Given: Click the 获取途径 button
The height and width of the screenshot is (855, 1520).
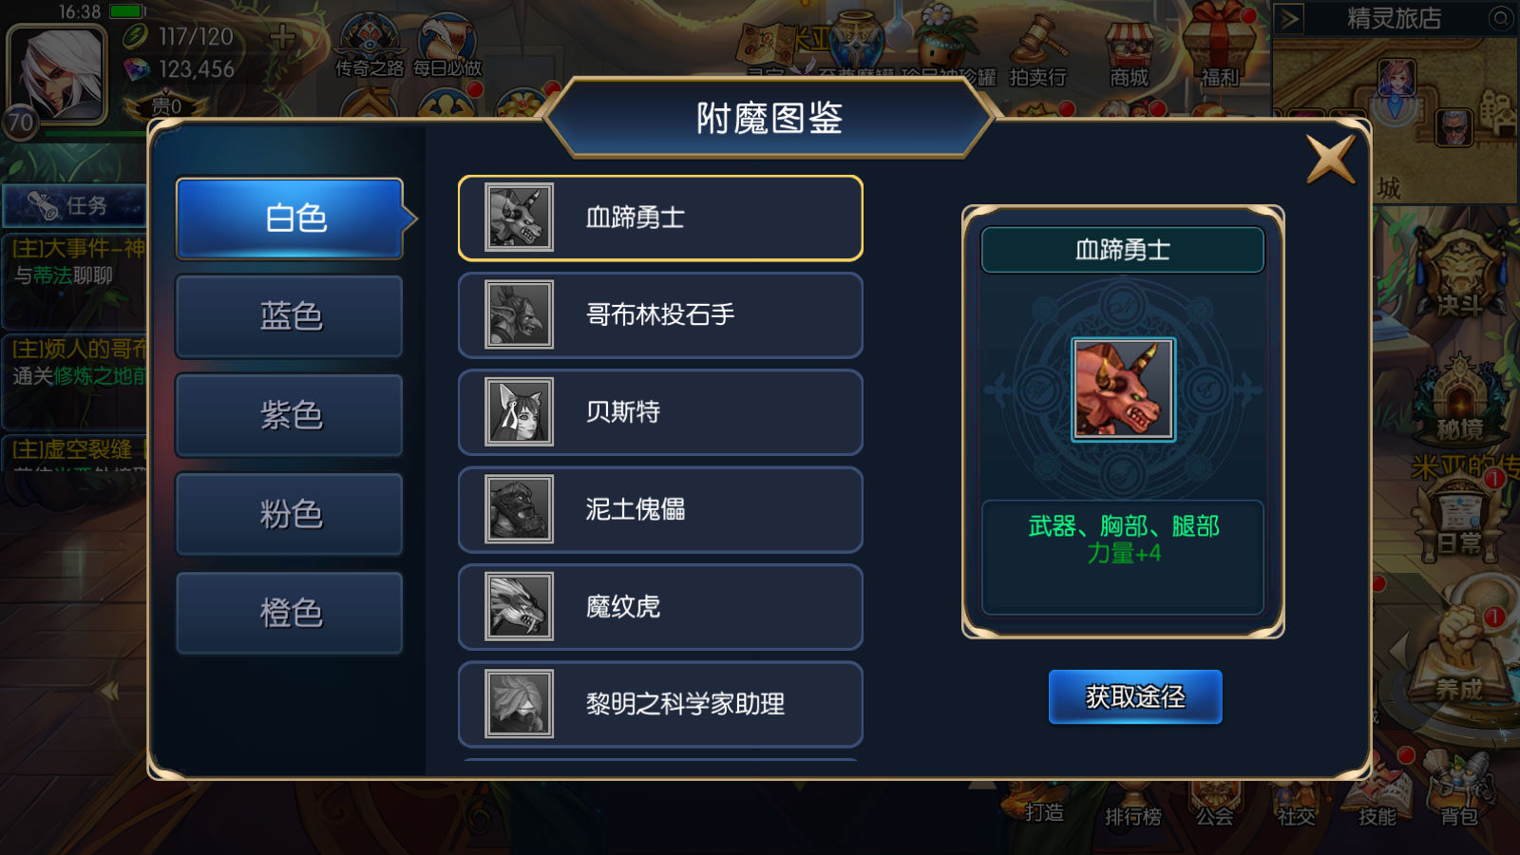Looking at the screenshot, I should tap(1135, 696).
